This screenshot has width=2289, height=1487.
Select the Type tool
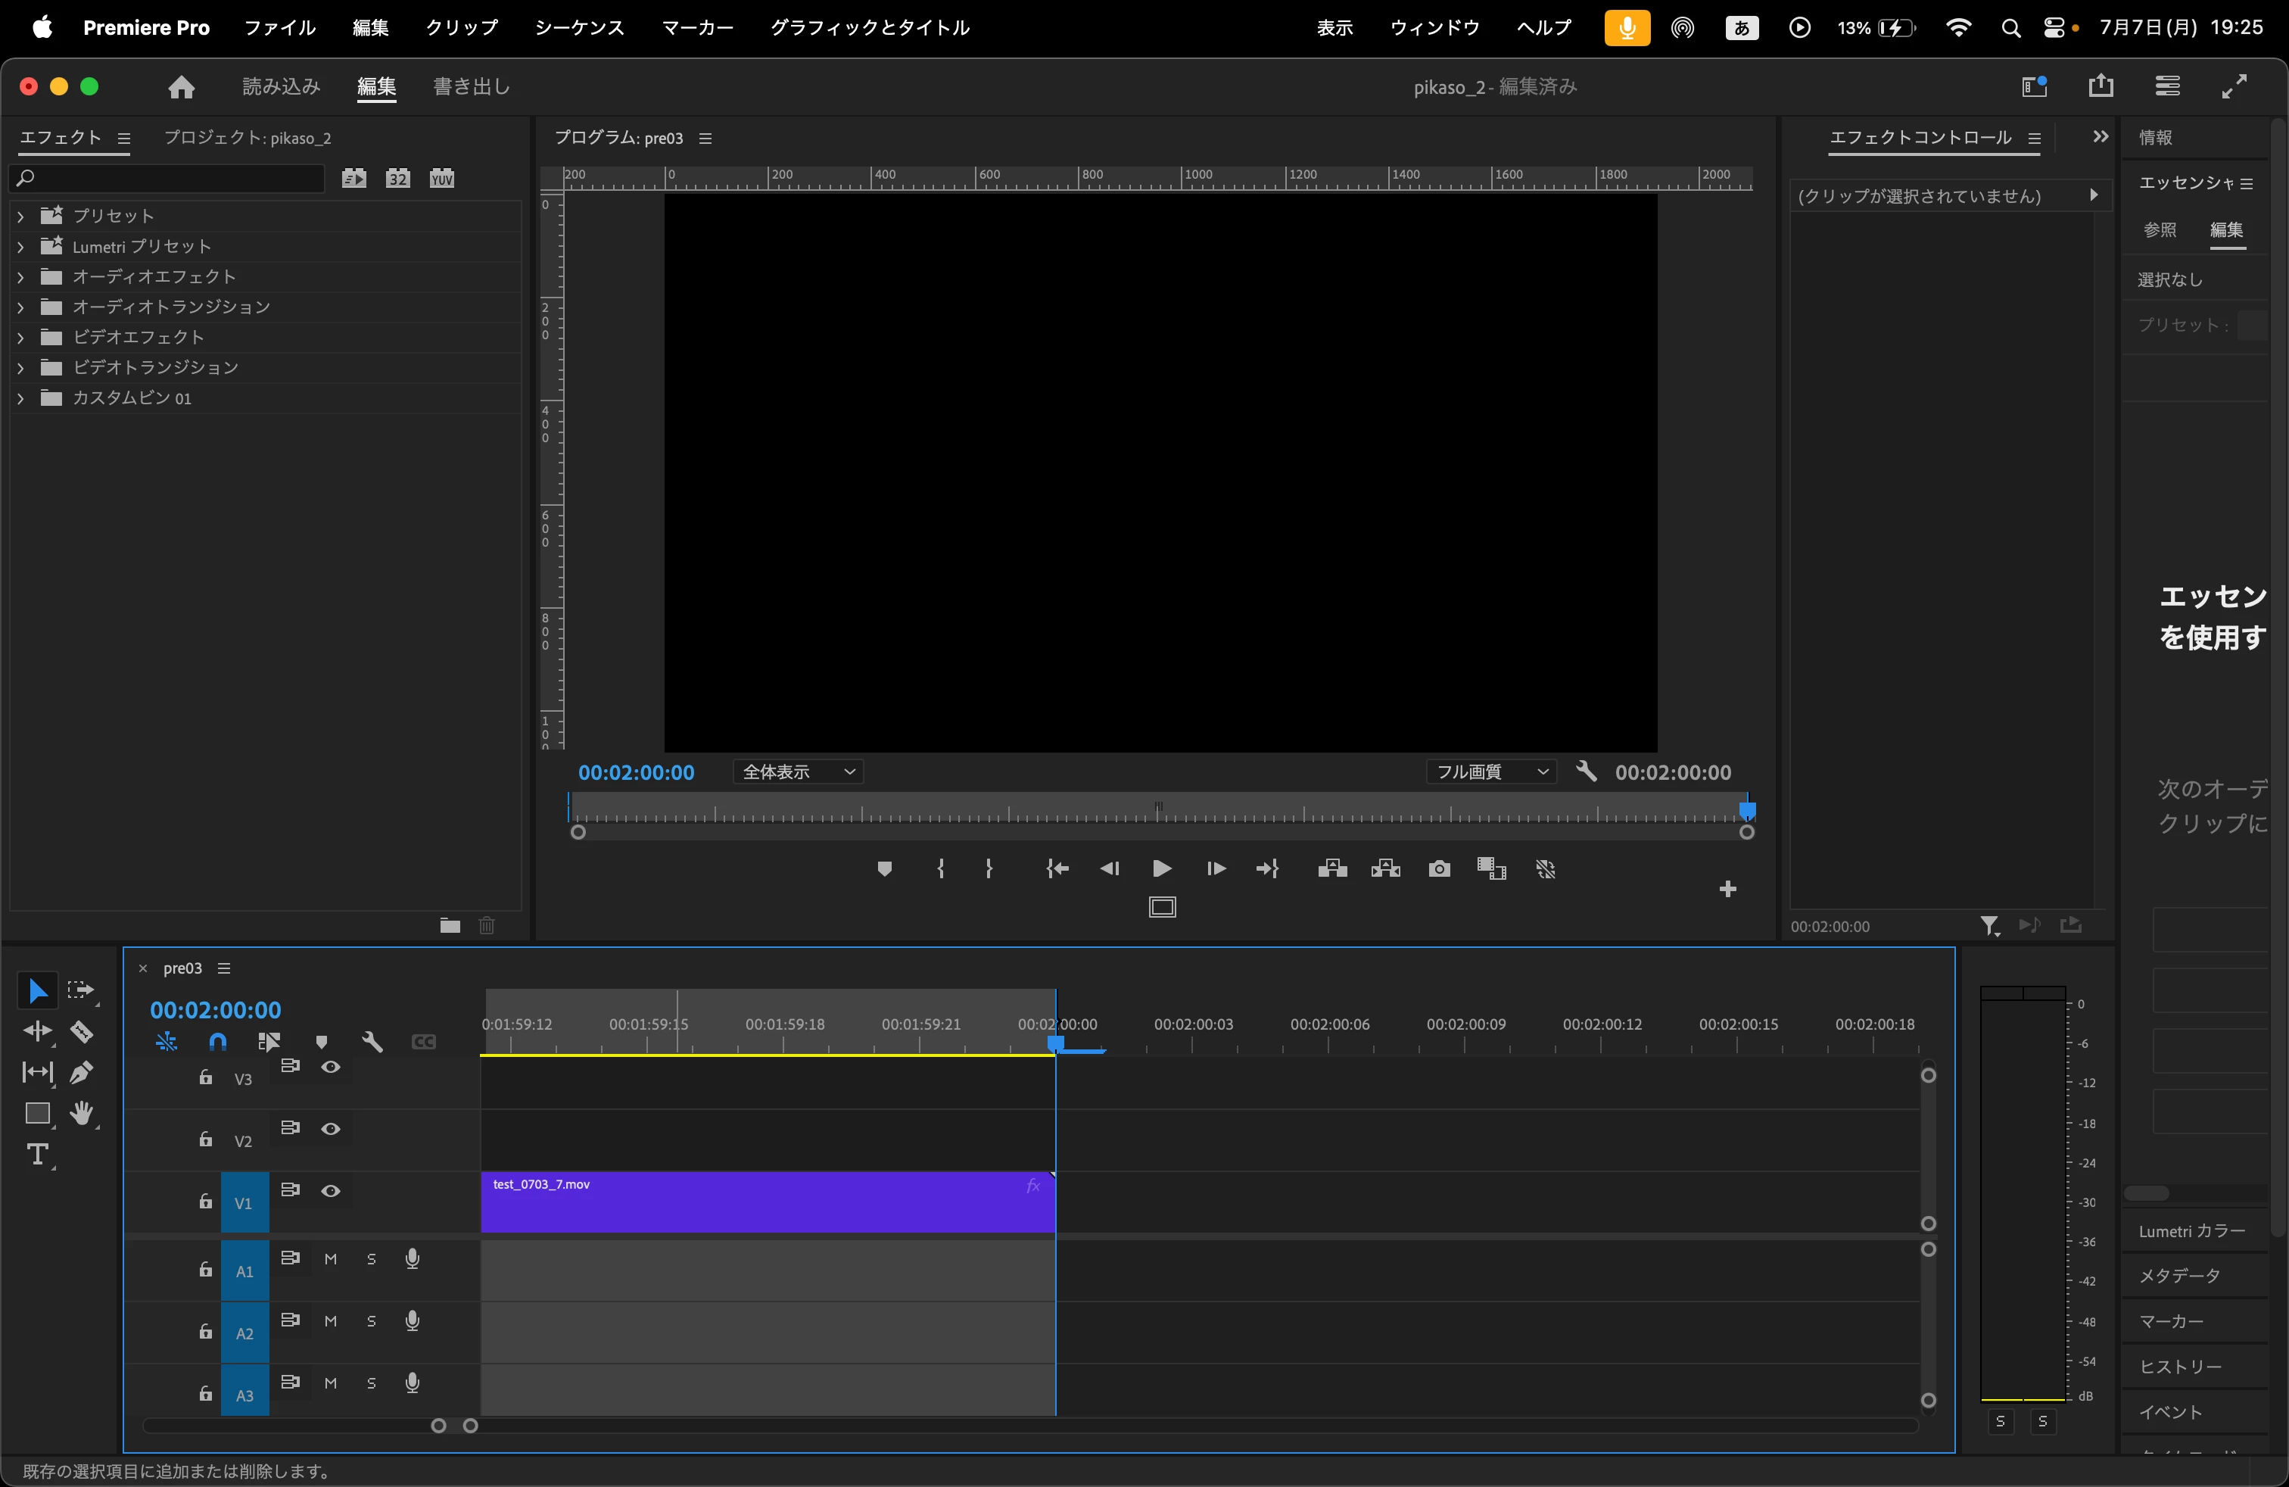point(38,1154)
